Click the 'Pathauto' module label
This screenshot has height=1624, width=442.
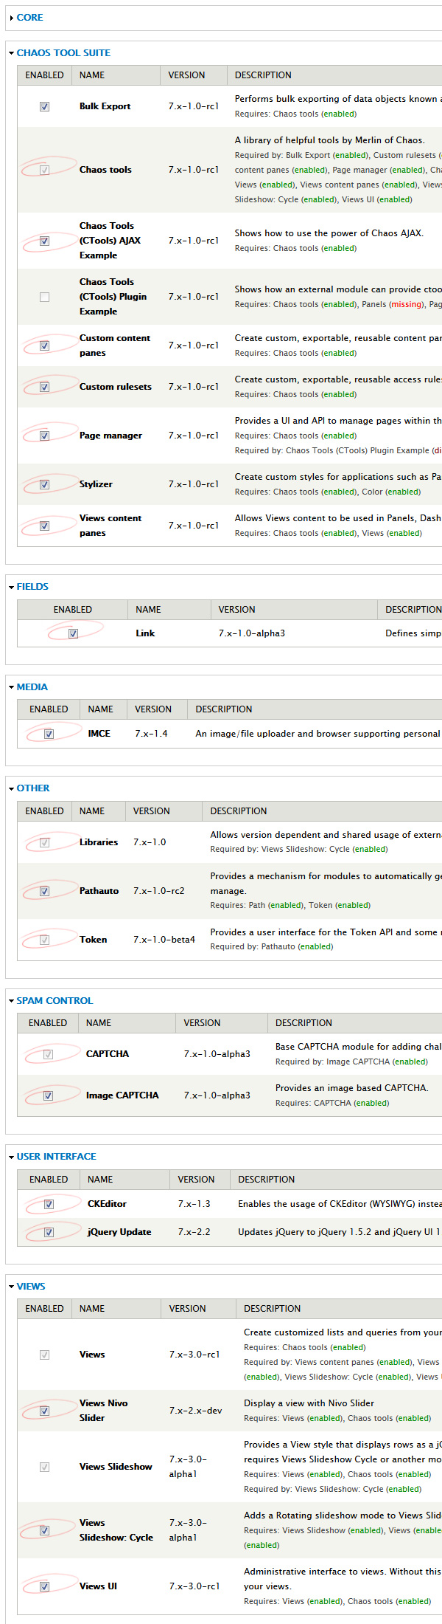click(99, 891)
